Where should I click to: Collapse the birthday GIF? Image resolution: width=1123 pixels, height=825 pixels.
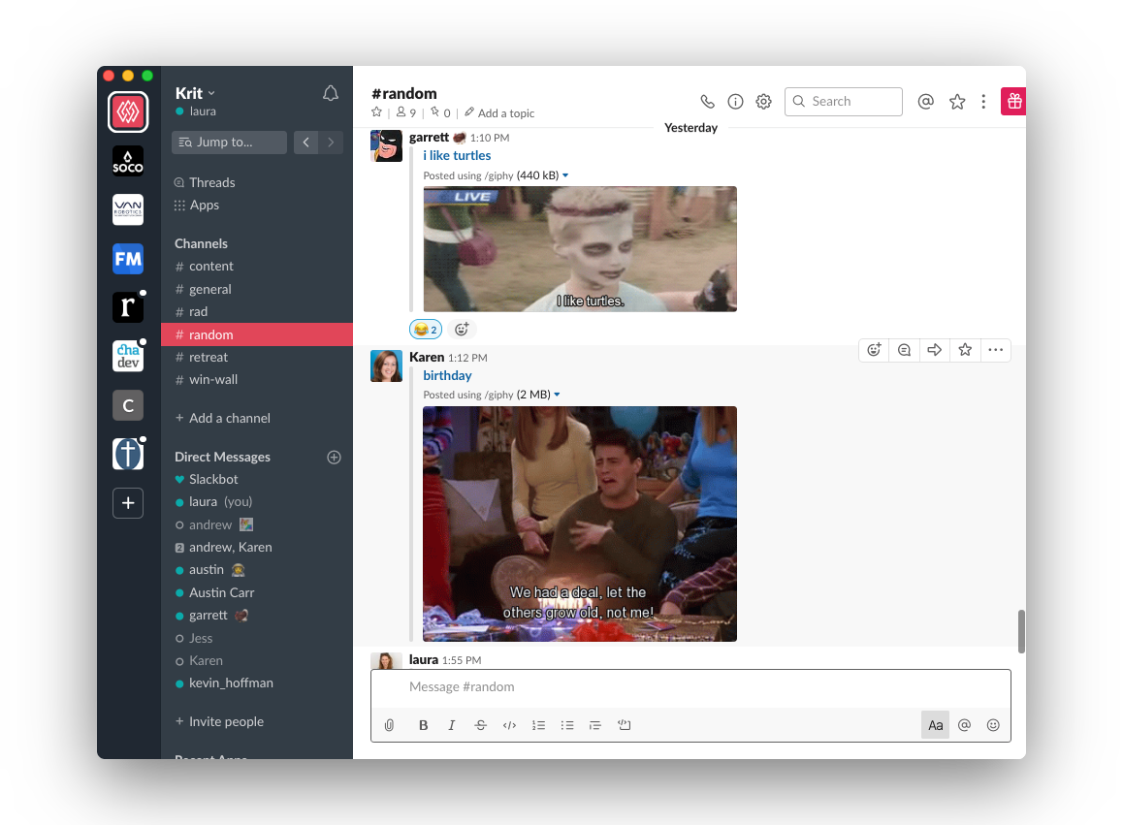(558, 395)
